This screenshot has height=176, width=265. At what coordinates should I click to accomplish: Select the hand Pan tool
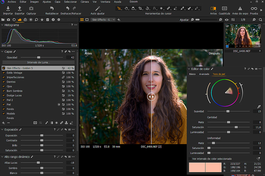126,9
